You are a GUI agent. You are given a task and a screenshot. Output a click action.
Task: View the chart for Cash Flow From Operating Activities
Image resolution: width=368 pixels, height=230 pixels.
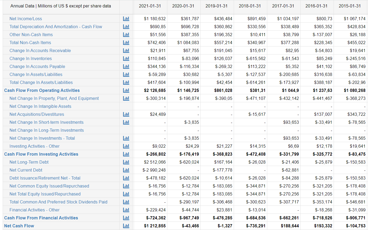(x=126, y=90)
